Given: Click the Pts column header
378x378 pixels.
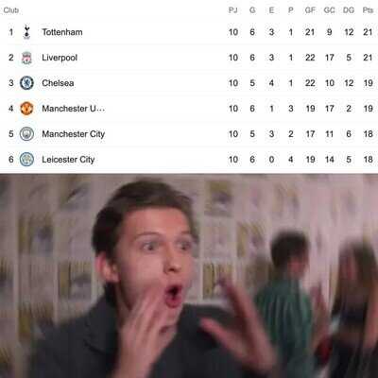Looking at the screenshot, I should pos(368,10).
